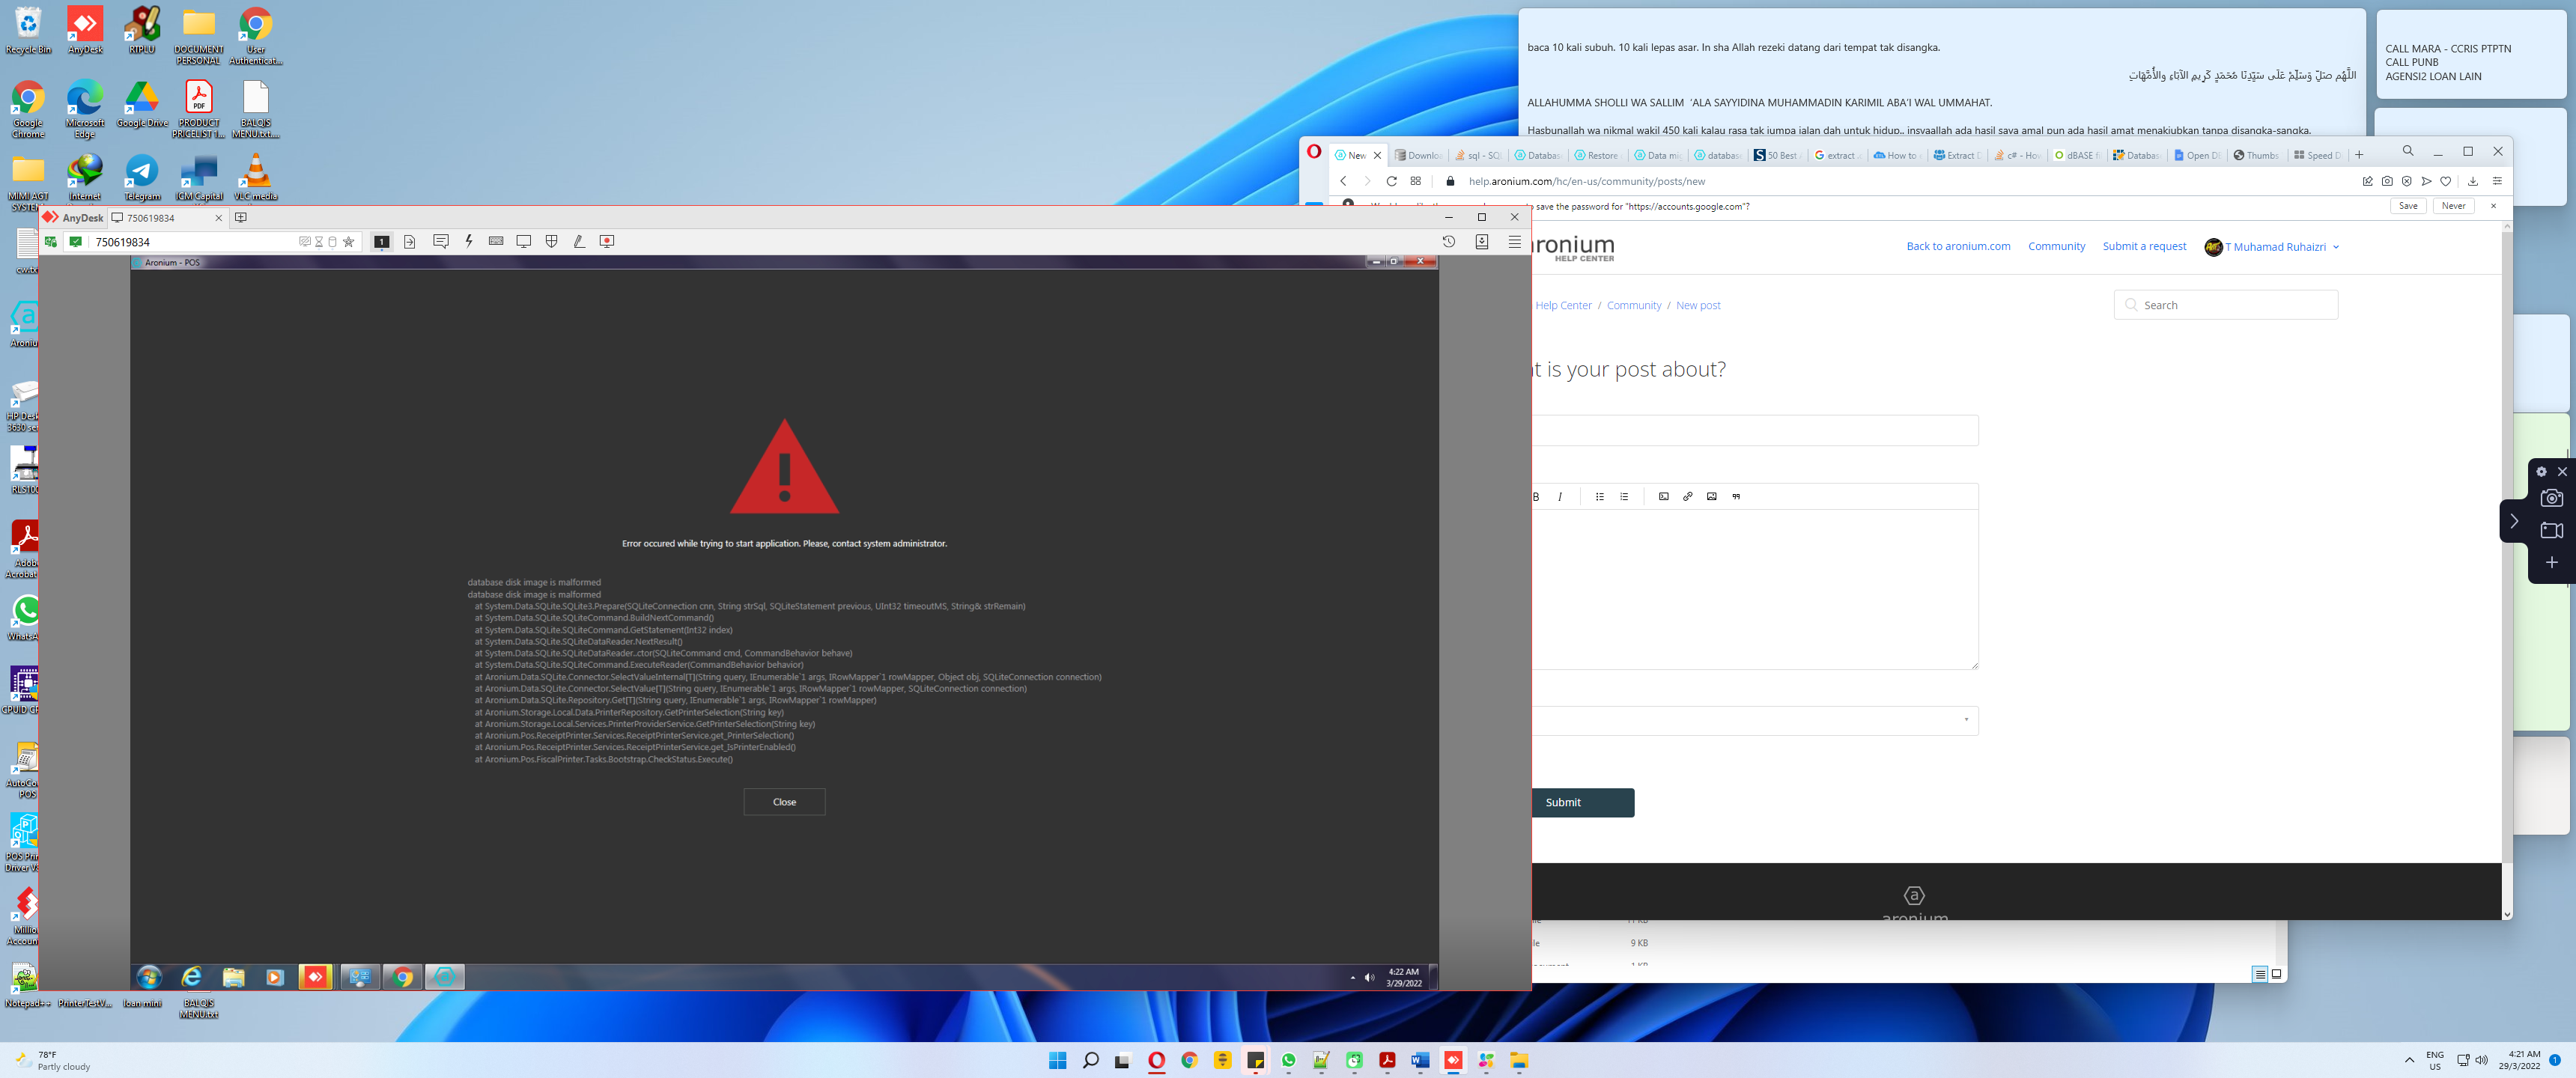Click Opera bookmark heart icon
Image resolution: width=2576 pixels, height=1078 pixels.
pyautogui.click(x=2446, y=181)
